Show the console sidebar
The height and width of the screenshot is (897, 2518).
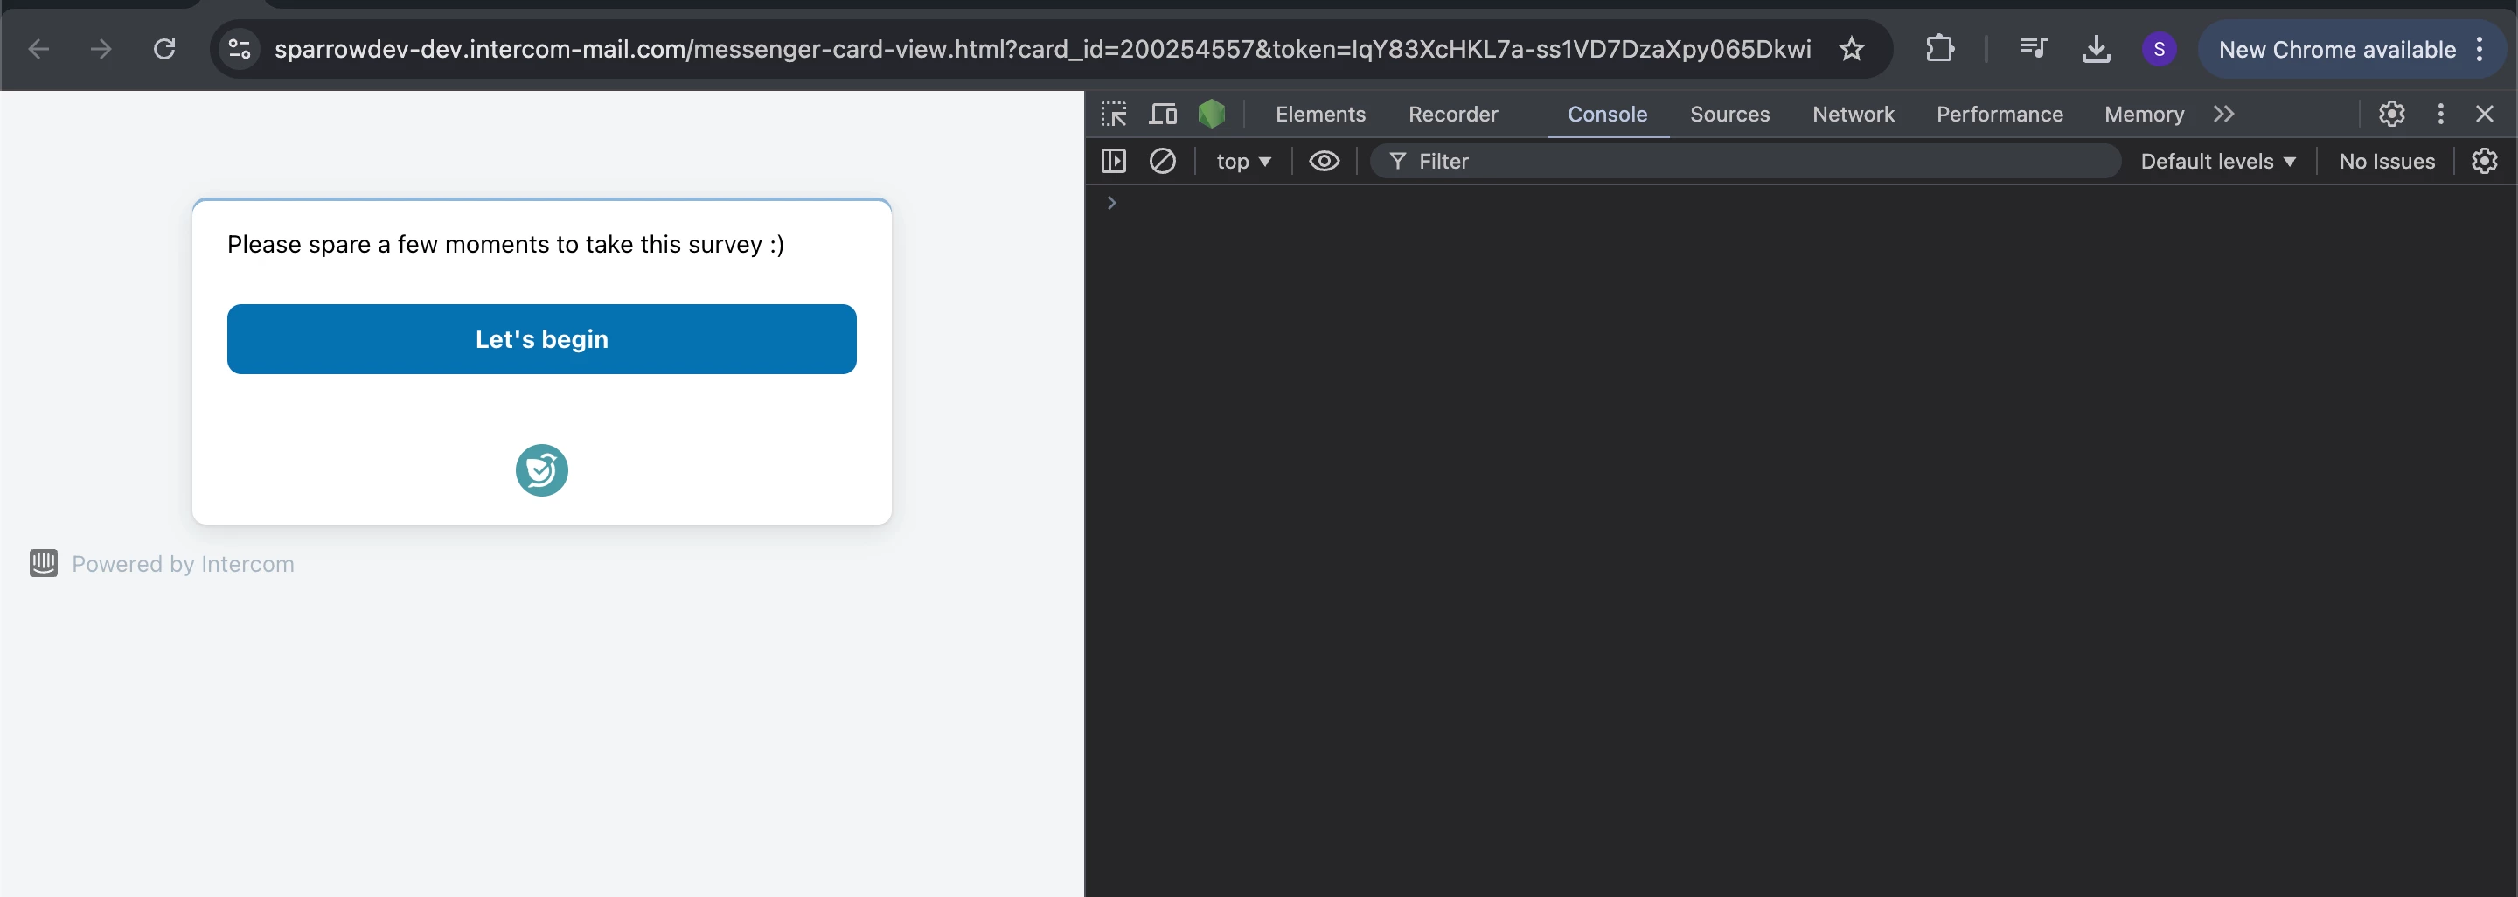click(1113, 161)
